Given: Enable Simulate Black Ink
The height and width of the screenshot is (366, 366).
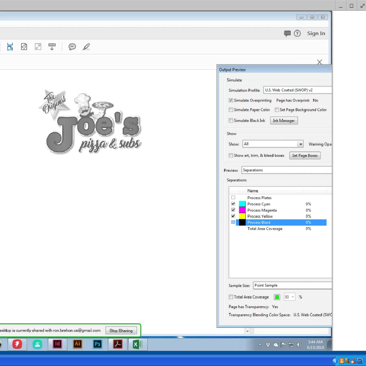Looking at the screenshot, I should coord(231,120).
